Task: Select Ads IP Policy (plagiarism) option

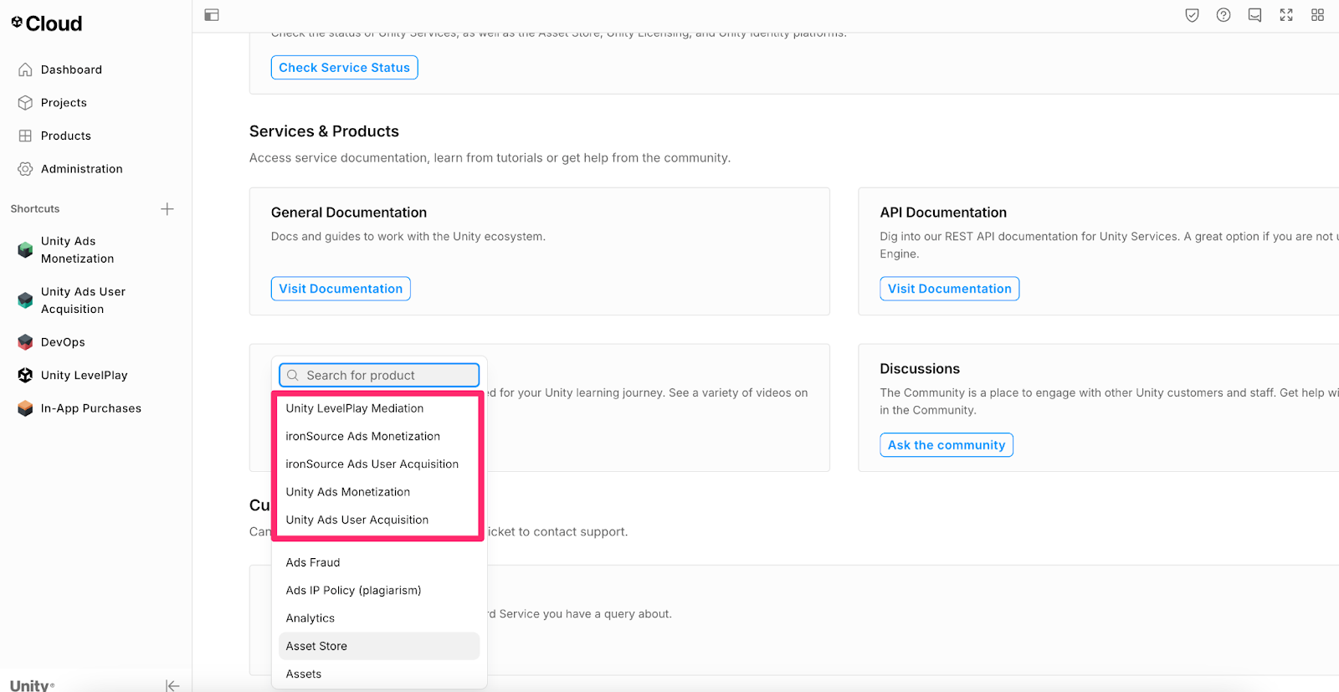Action: pyautogui.click(x=379, y=591)
